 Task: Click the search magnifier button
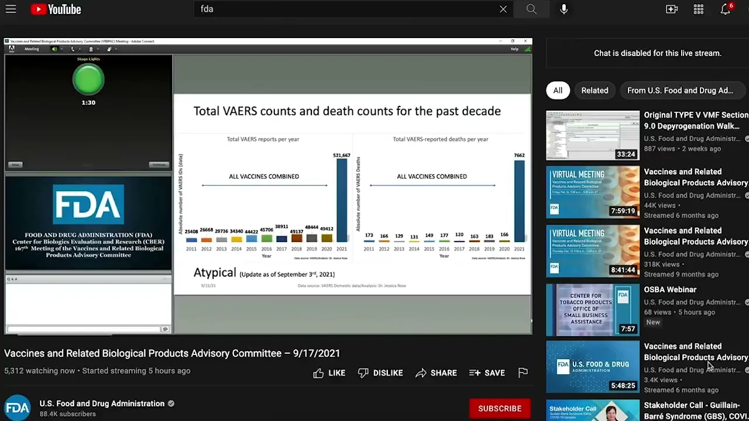pos(531,9)
